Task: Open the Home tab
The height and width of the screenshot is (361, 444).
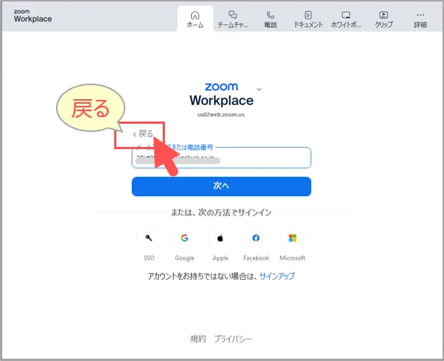Action: 195,19
